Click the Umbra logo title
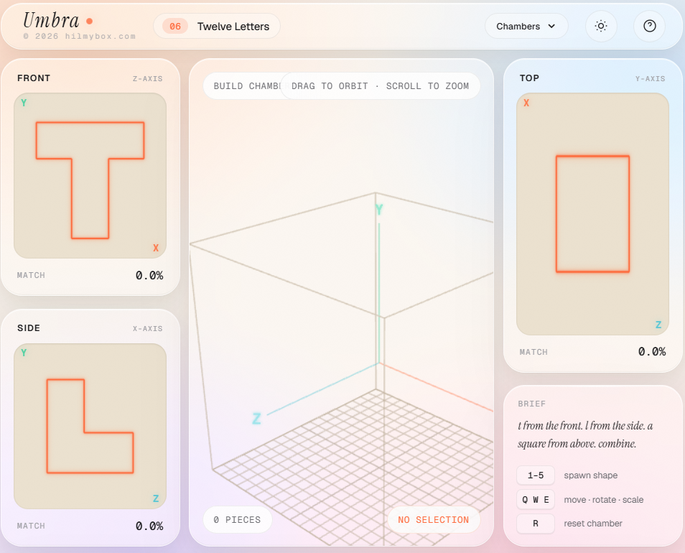The width and height of the screenshot is (685, 553). click(x=51, y=20)
